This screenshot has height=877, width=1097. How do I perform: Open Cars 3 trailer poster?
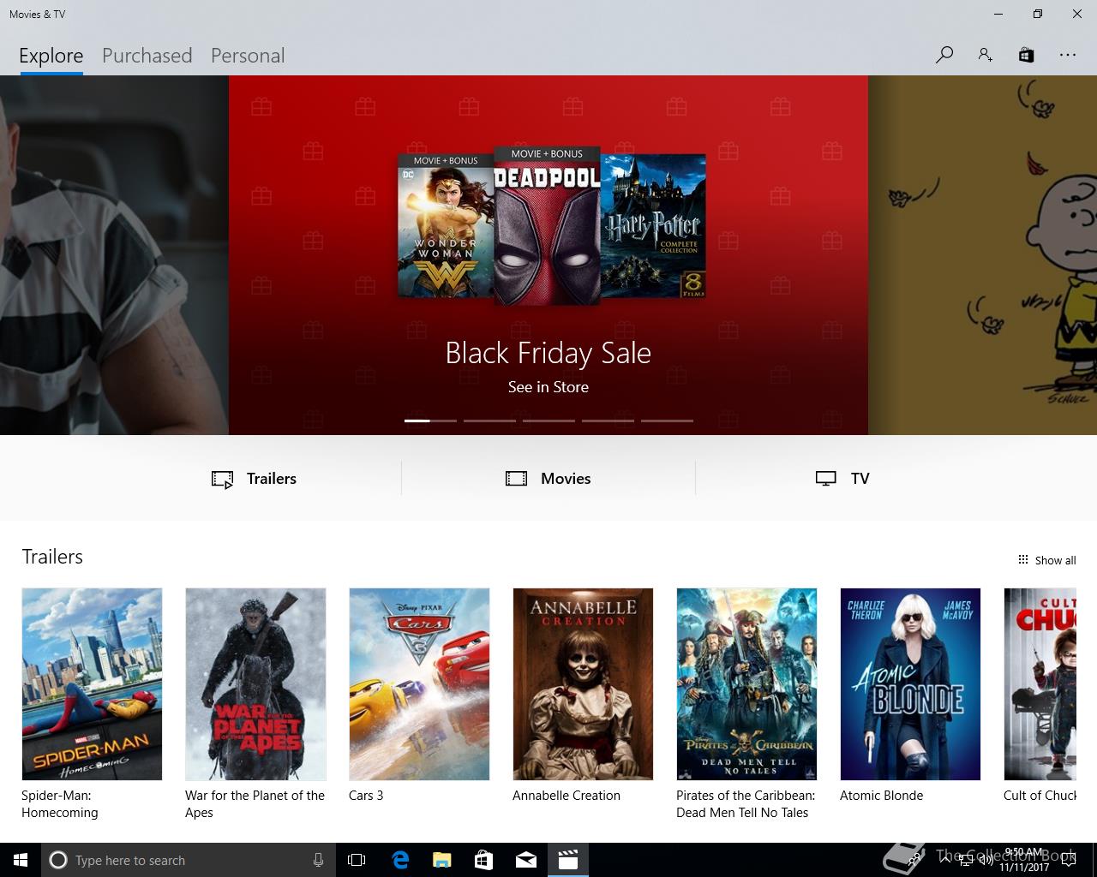tap(419, 684)
